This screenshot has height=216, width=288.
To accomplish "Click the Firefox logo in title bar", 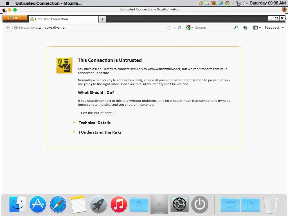I will pyautogui.click(x=284, y=9).
